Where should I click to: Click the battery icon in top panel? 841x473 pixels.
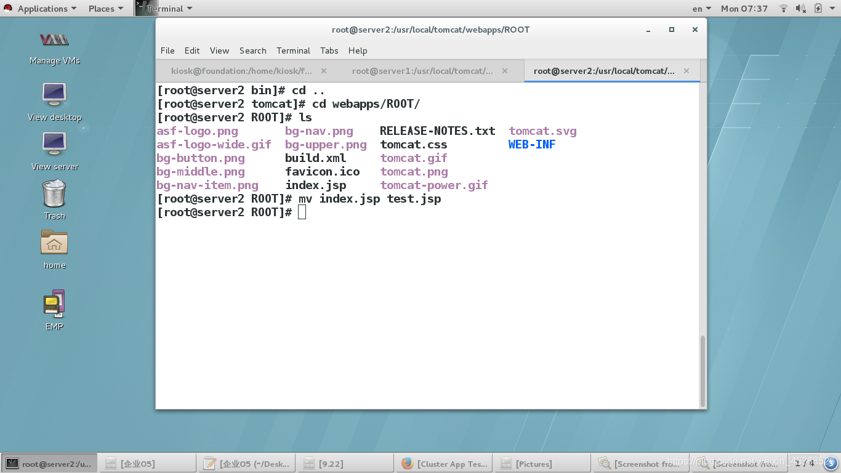click(x=818, y=9)
